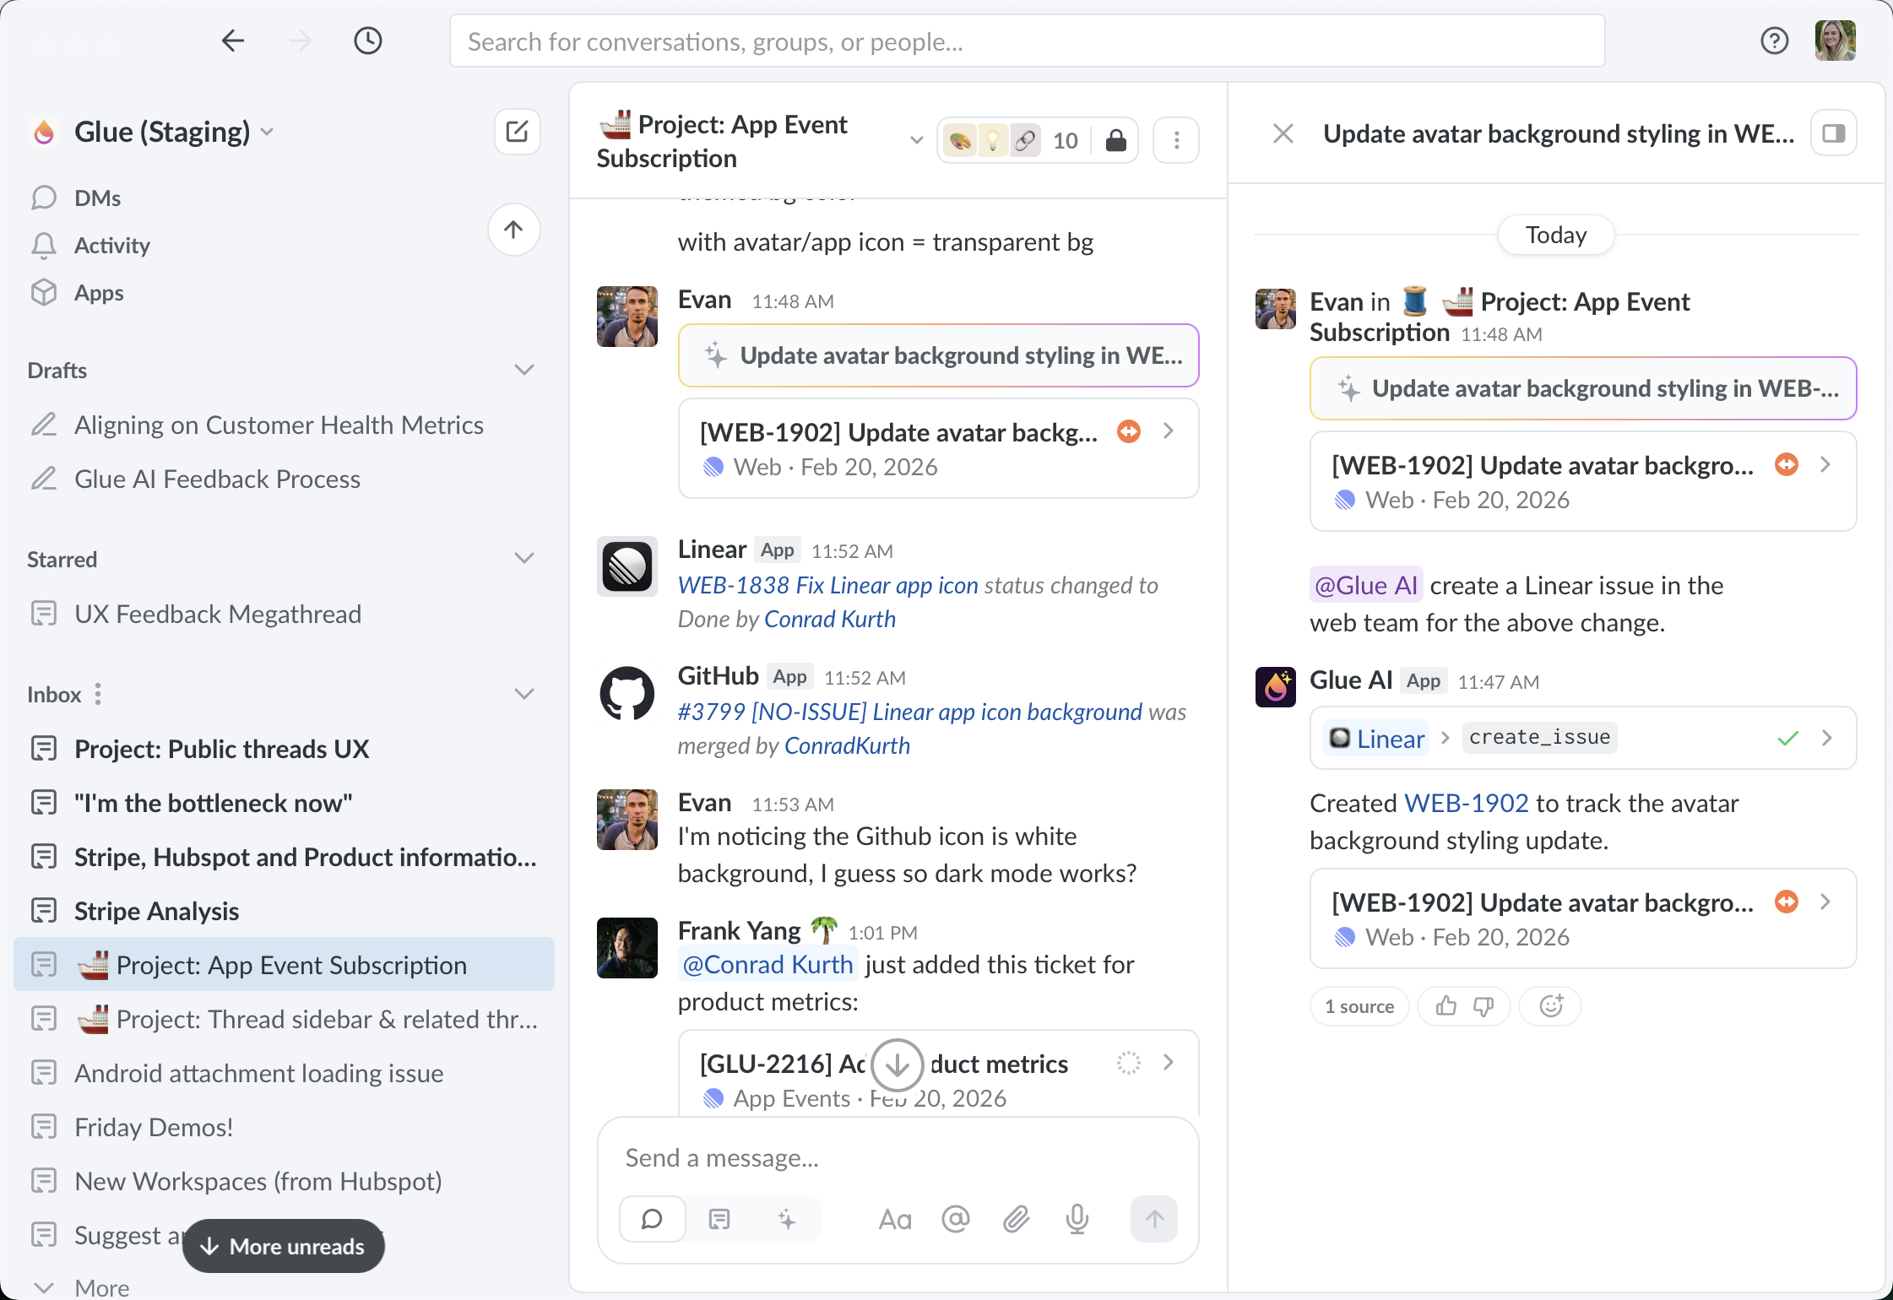Open the Activity item in sidebar
This screenshot has height=1300, width=1893.
[111, 246]
